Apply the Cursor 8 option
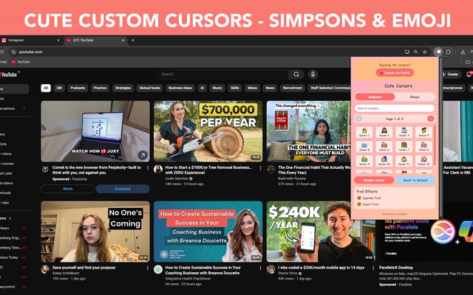The image size is (473, 295). pos(423,146)
